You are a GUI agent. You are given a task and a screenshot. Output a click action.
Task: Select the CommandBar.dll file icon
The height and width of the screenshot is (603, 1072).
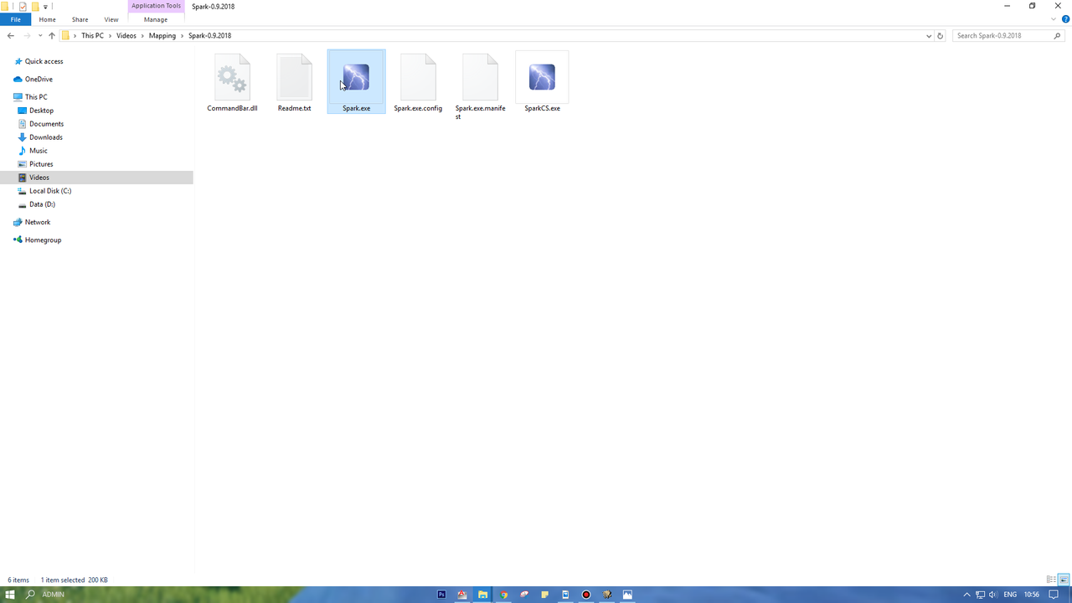click(x=232, y=76)
